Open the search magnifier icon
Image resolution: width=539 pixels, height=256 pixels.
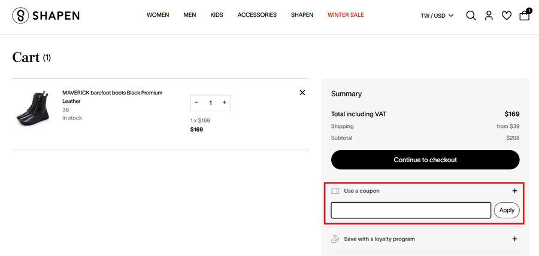click(x=471, y=16)
